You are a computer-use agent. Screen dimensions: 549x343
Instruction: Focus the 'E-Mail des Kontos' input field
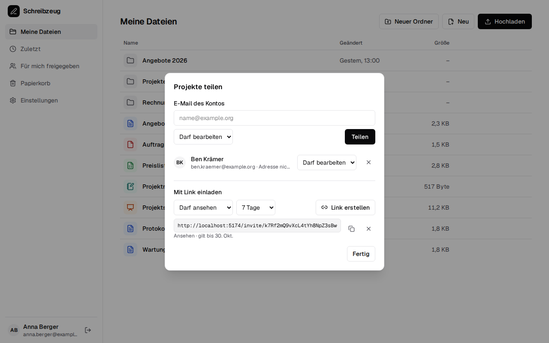[x=274, y=118]
